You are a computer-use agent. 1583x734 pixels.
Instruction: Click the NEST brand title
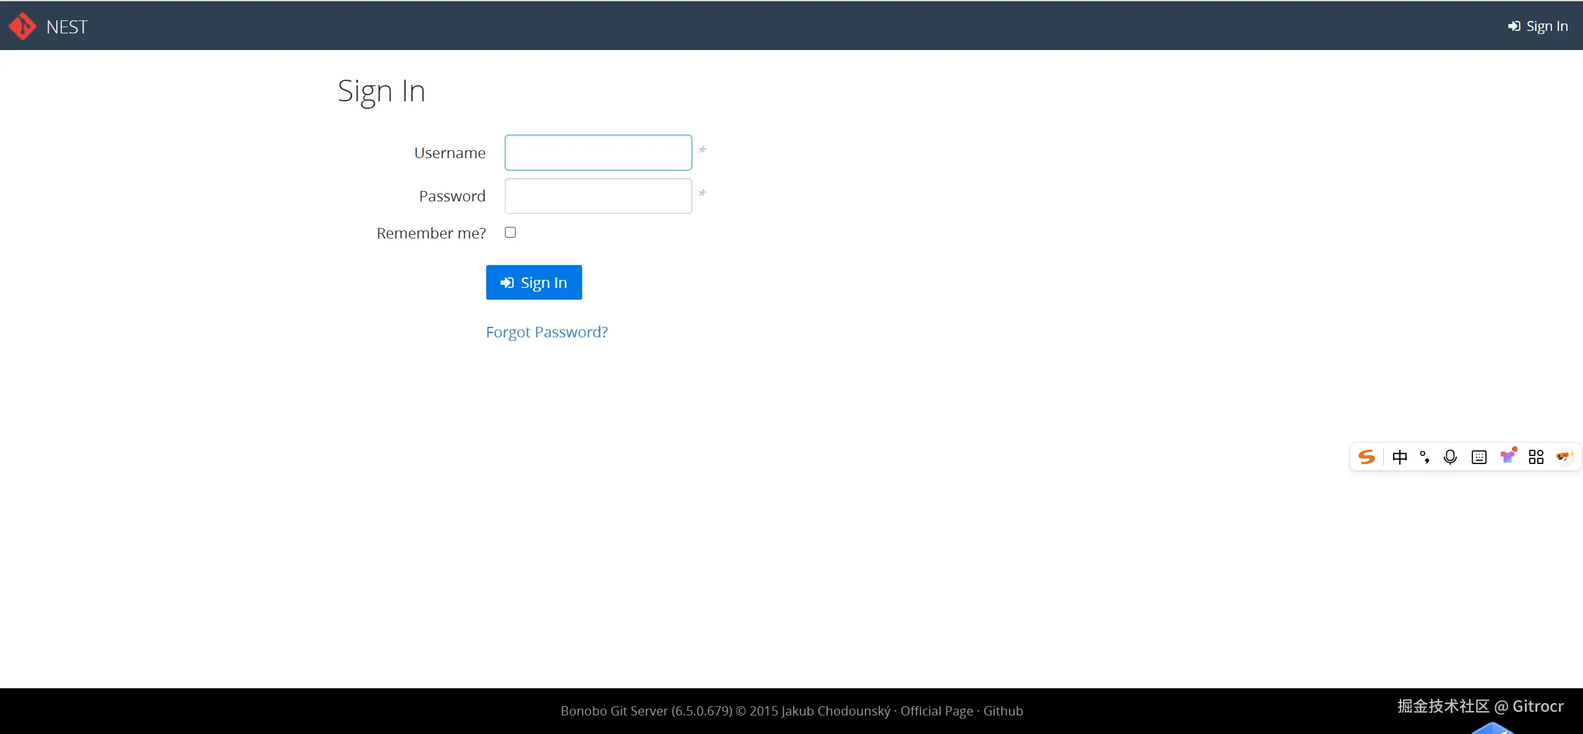tap(67, 27)
